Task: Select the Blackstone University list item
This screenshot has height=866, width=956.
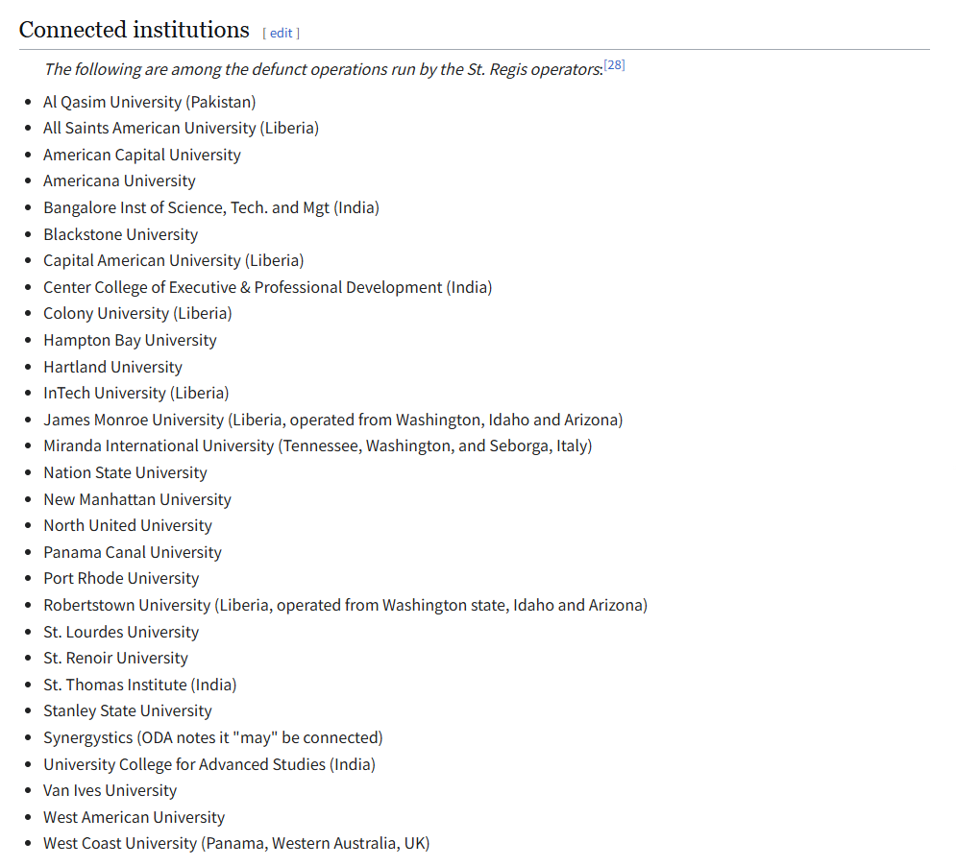Action: click(120, 234)
